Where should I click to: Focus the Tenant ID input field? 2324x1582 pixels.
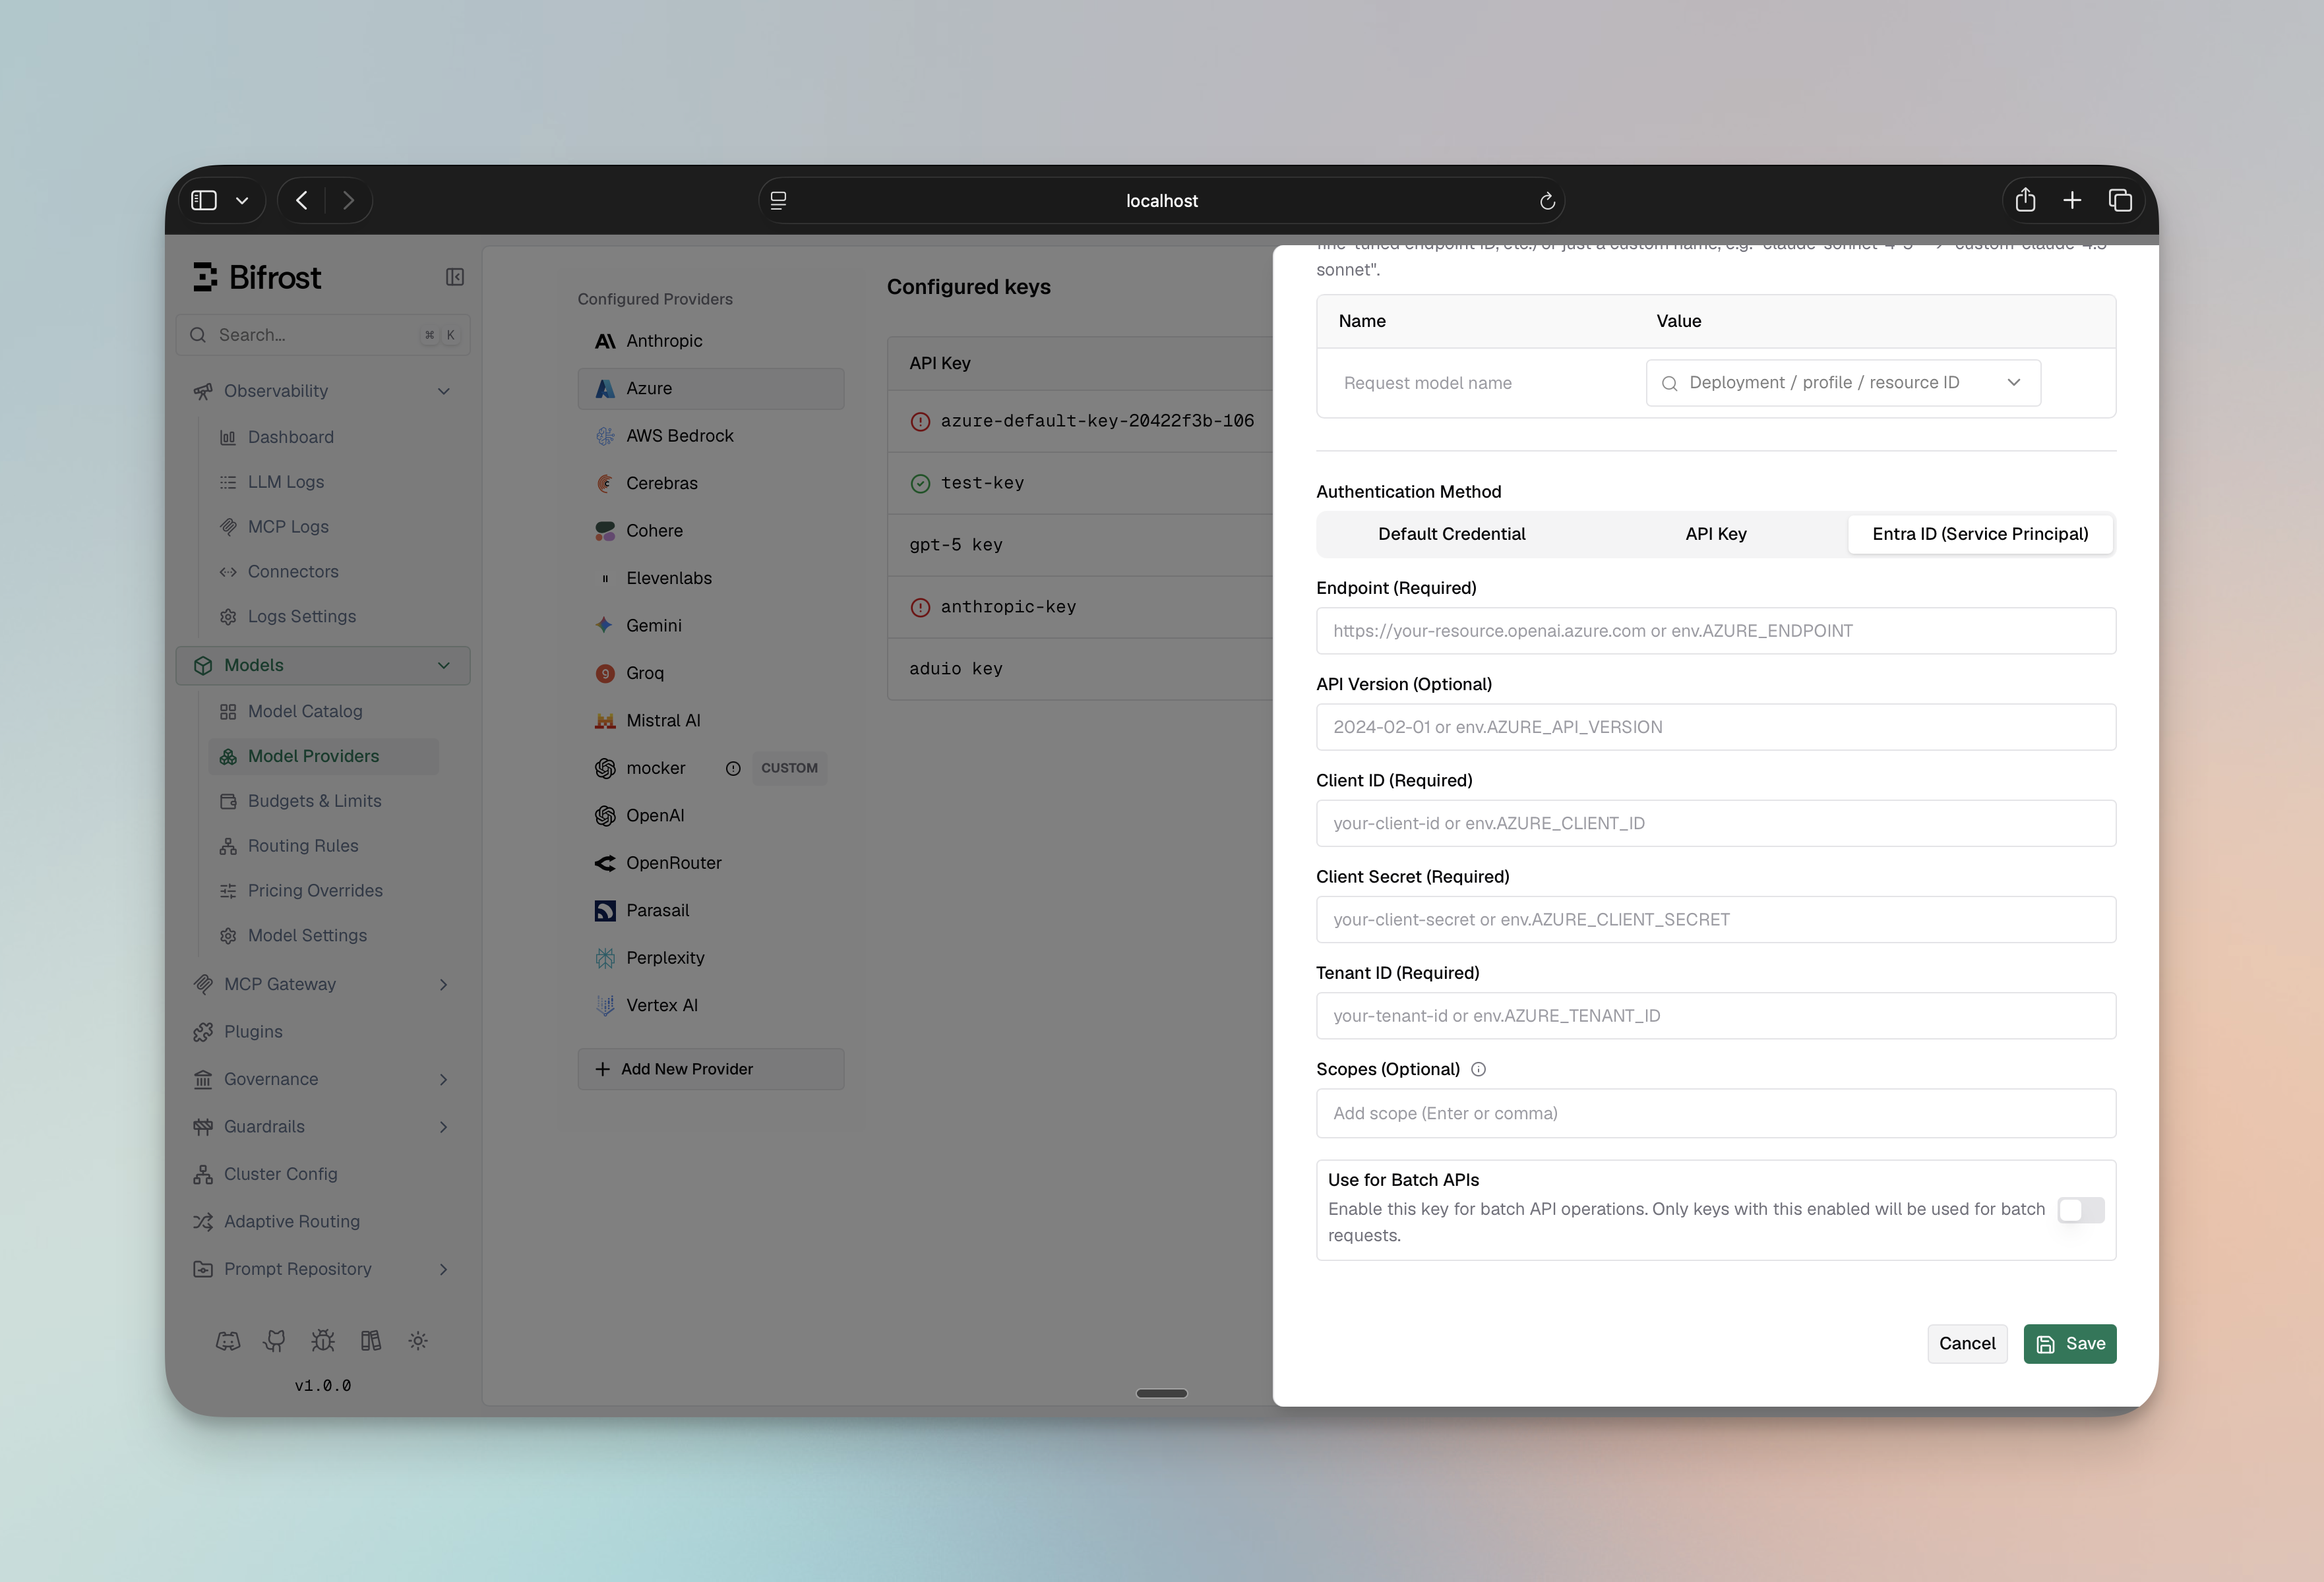1716,1016
